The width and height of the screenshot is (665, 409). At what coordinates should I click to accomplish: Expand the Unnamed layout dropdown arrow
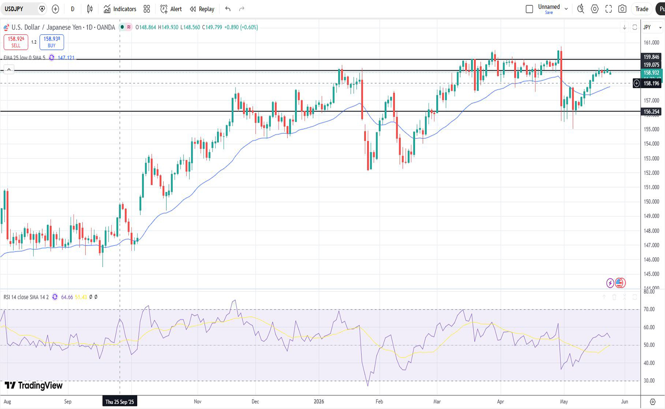pyautogui.click(x=566, y=9)
